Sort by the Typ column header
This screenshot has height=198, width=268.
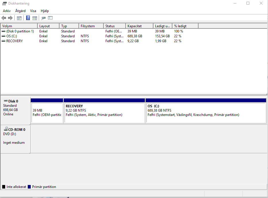pyautogui.click(x=69, y=26)
